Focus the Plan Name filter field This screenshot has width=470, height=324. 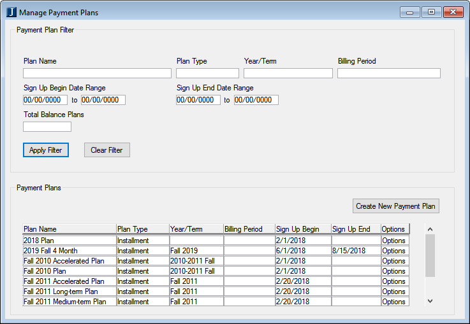(x=97, y=73)
